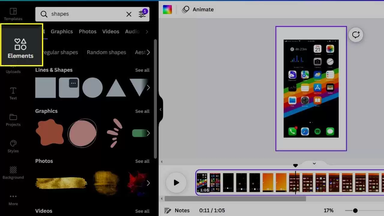384x216 pixels.
Task: Hide the timeline with chevron
Action: point(314,163)
